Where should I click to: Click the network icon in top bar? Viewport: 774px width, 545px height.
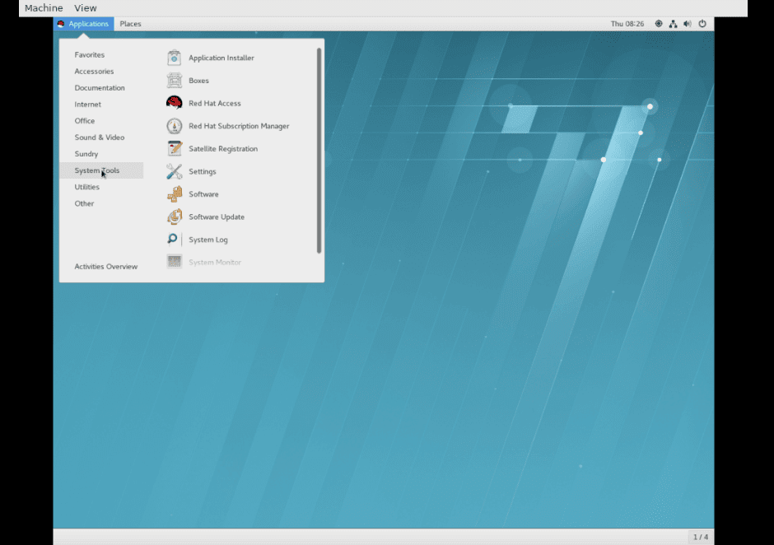click(673, 24)
